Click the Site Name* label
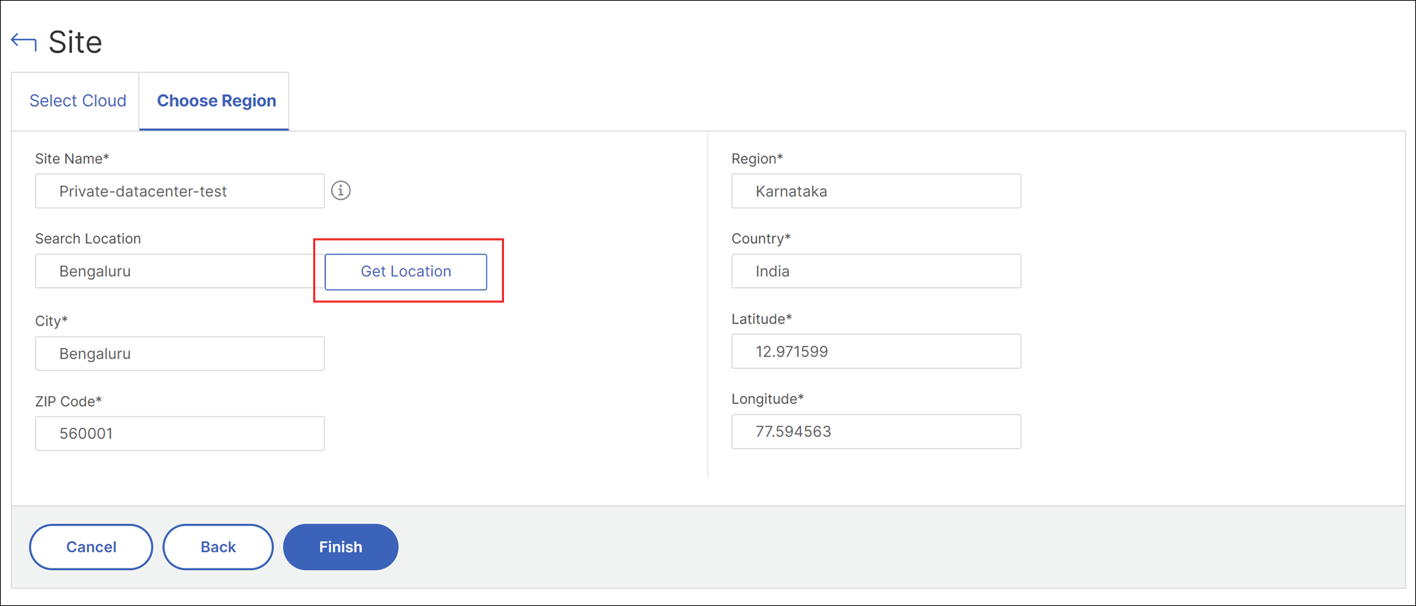 tap(72, 158)
